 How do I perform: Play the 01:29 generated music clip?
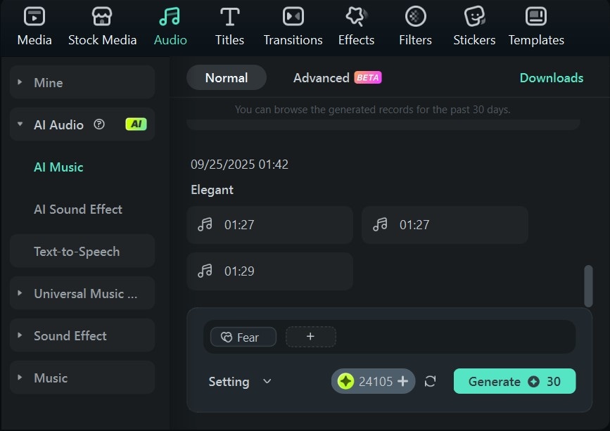[x=204, y=271]
